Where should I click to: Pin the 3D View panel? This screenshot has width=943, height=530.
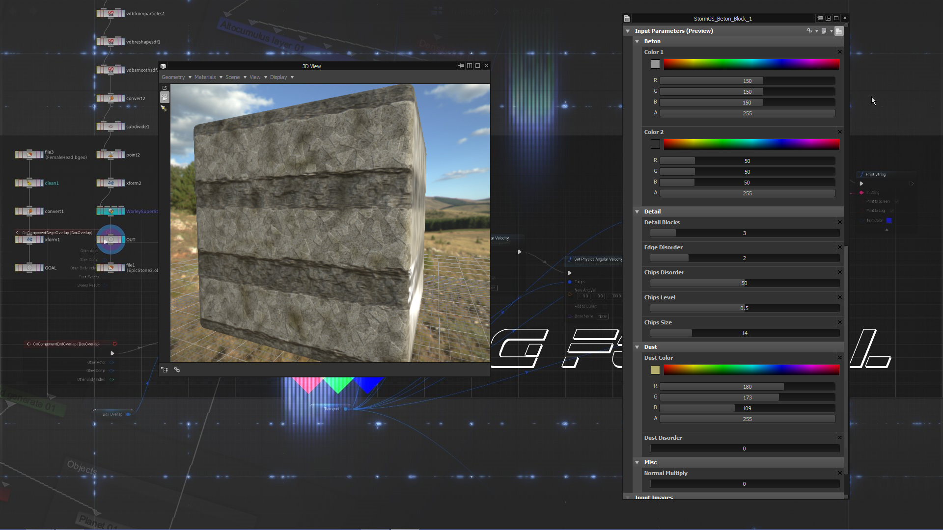(461, 66)
